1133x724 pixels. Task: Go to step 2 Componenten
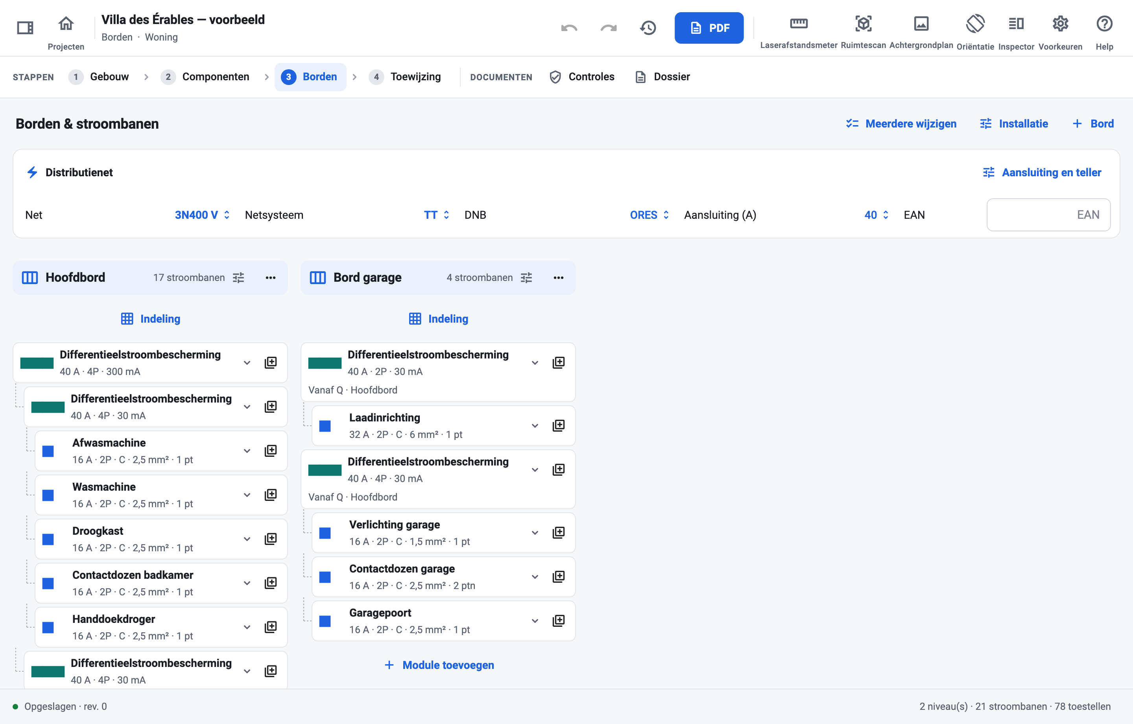tap(205, 77)
